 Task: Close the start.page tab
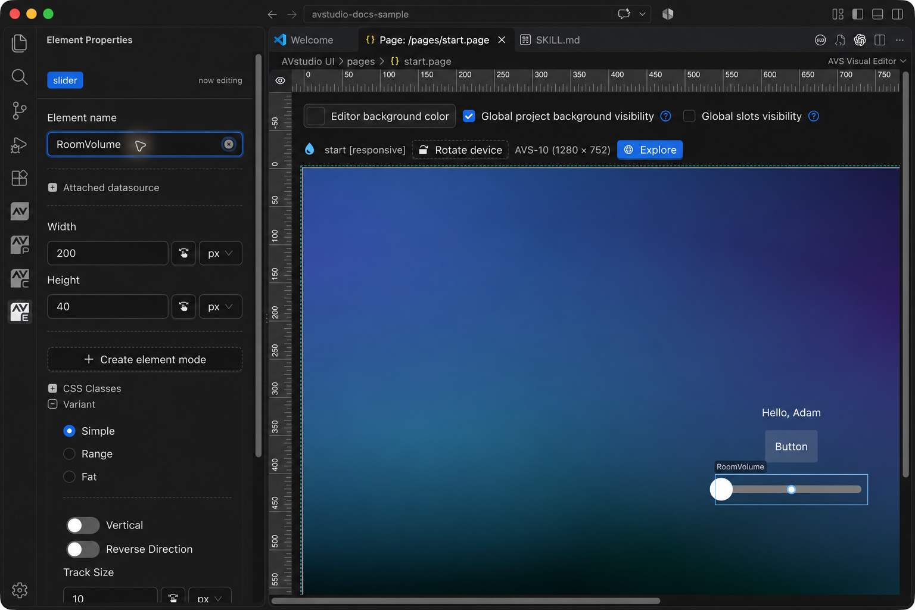tap(502, 40)
